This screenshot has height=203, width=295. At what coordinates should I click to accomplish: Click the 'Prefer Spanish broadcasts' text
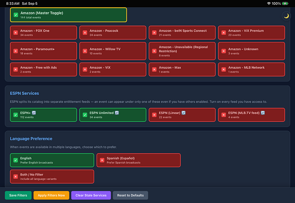pyautogui.click(x=124, y=162)
